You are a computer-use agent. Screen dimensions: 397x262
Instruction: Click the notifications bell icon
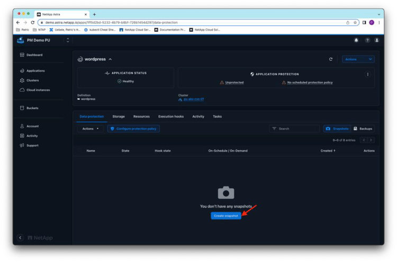pos(356,40)
